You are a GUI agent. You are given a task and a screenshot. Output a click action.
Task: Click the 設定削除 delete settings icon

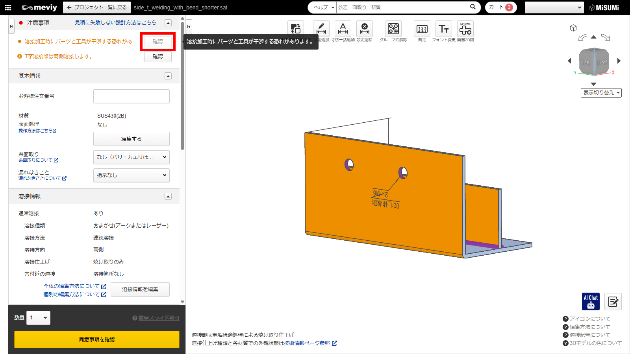(x=365, y=29)
